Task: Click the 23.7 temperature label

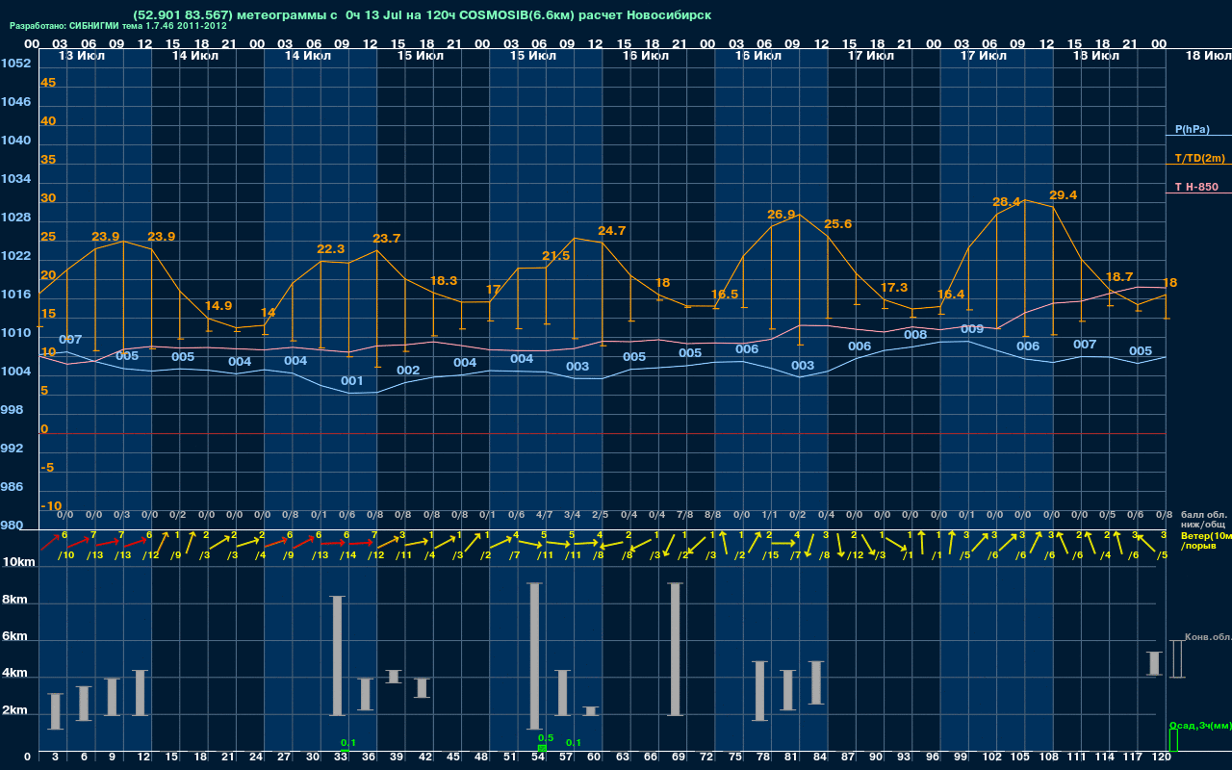Action: (x=386, y=239)
